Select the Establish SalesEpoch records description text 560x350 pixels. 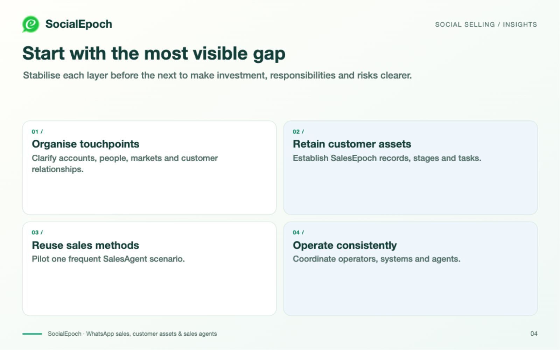coord(387,158)
